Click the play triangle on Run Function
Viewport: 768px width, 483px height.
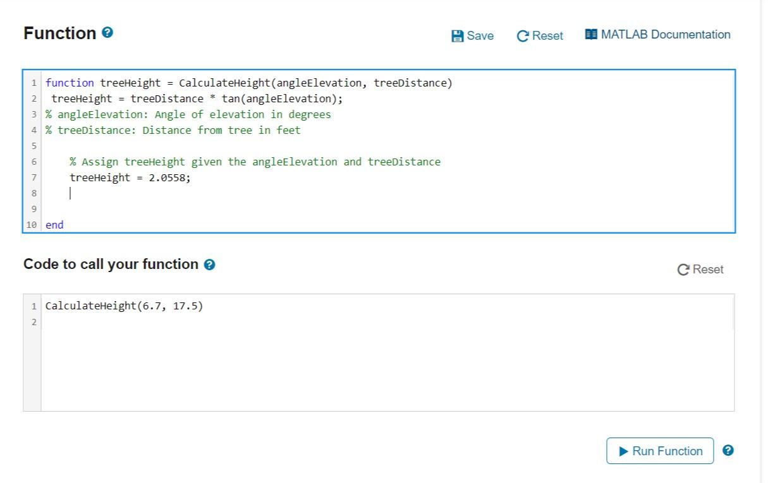pyautogui.click(x=623, y=451)
